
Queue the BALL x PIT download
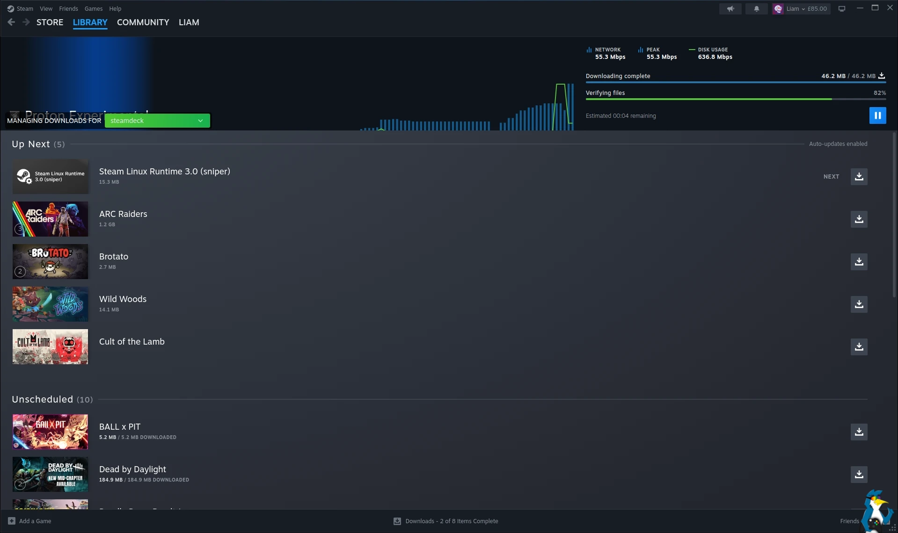click(x=859, y=432)
